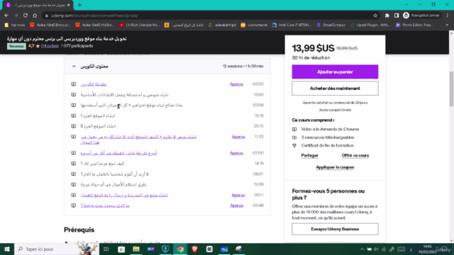Viewport: 454px width, 255px height.
Task: Open Brave browser from the taskbar
Action: (195, 249)
